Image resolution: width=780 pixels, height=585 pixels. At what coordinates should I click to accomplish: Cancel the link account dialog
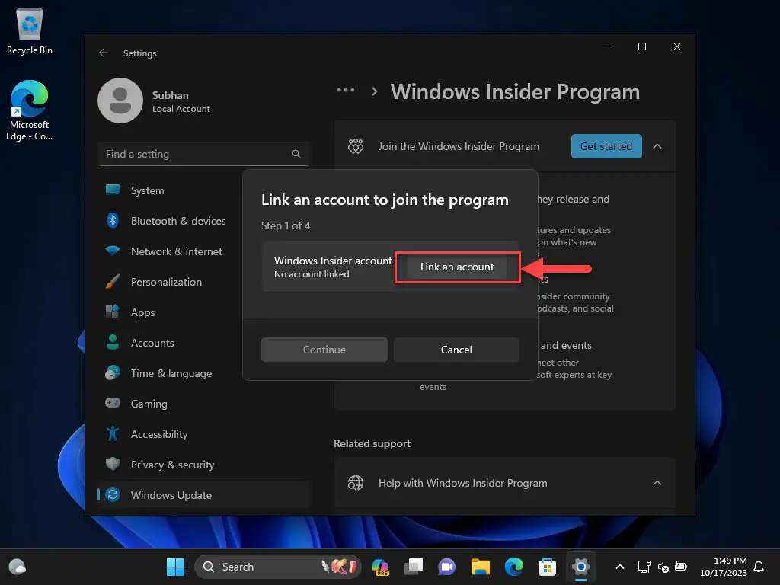(x=456, y=350)
